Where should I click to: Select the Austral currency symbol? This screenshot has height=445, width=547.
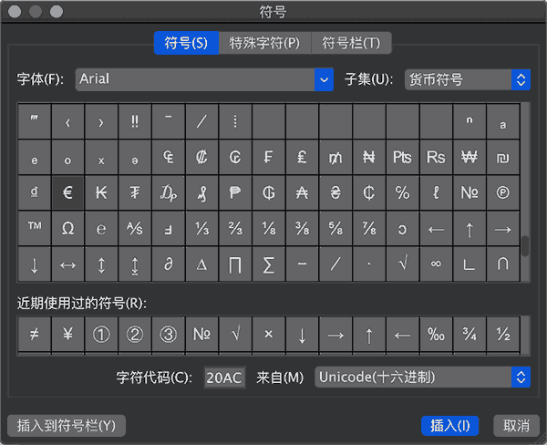(x=302, y=192)
